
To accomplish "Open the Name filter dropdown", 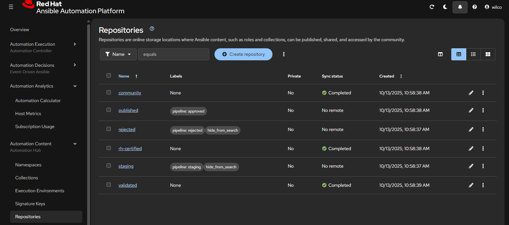I will [118, 54].
